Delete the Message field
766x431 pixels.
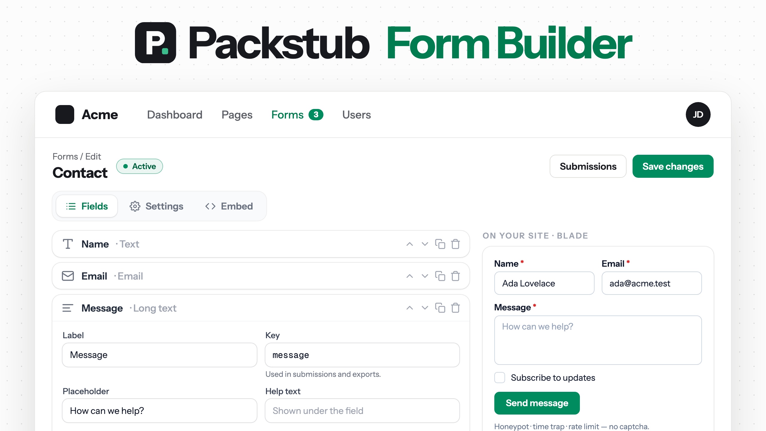tap(455, 308)
